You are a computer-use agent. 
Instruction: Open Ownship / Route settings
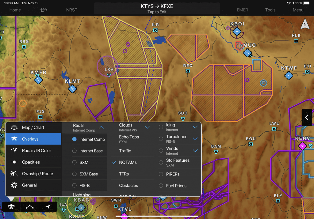click(x=33, y=174)
